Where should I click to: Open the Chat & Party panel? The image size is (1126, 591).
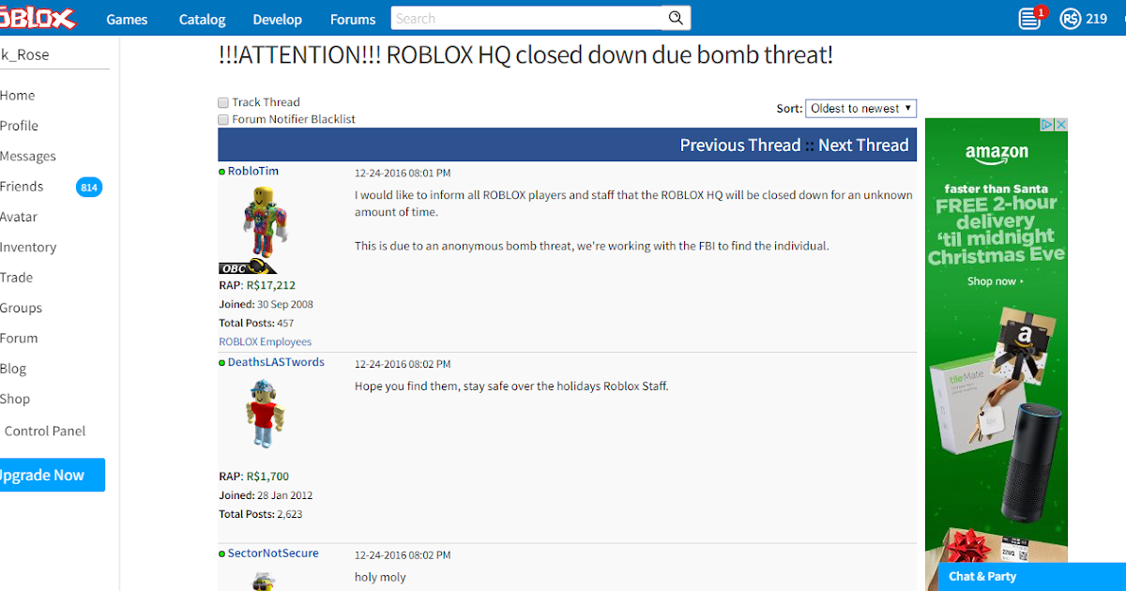pyautogui.click(x=1032, y=576)
